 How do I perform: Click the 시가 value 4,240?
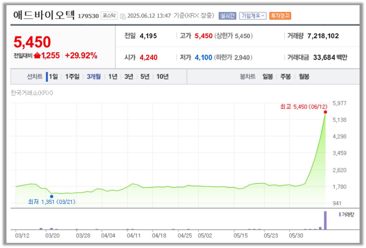148,57
